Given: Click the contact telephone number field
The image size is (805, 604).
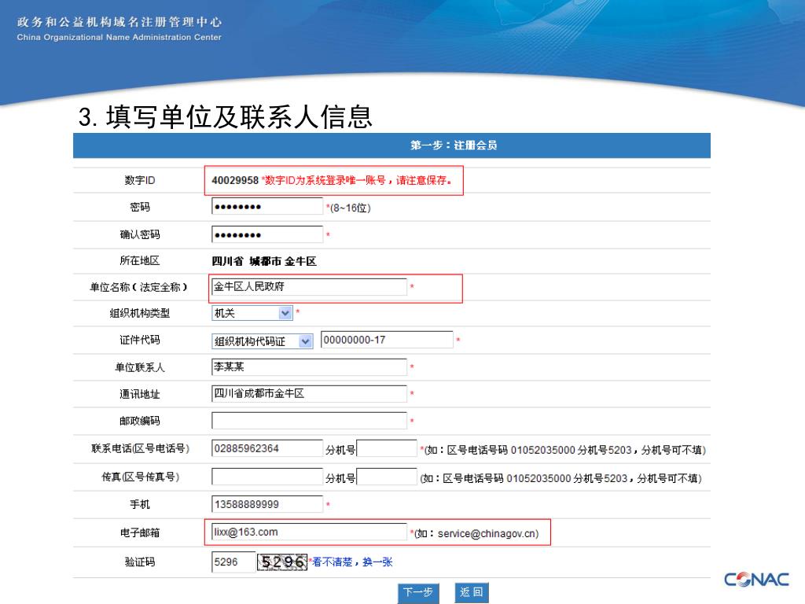Looking at the screenshot, I should (267, 448).
